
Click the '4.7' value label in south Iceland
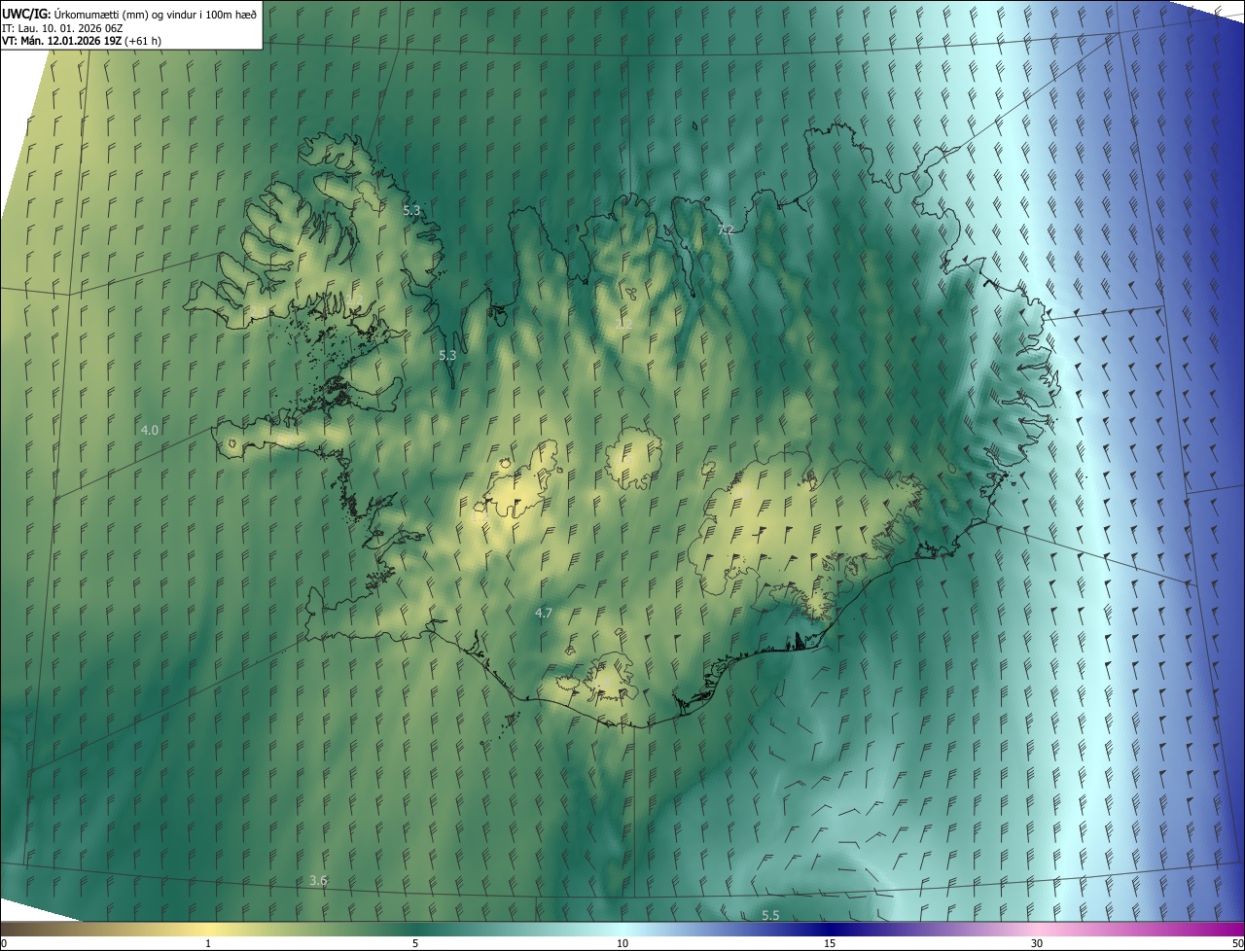[x=544, y=613]
